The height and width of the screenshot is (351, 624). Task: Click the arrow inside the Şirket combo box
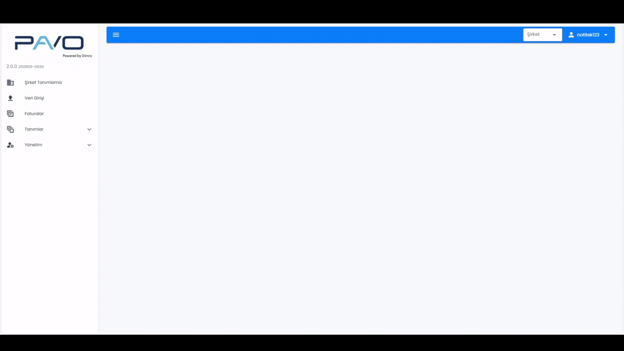(x=554, y=35)
